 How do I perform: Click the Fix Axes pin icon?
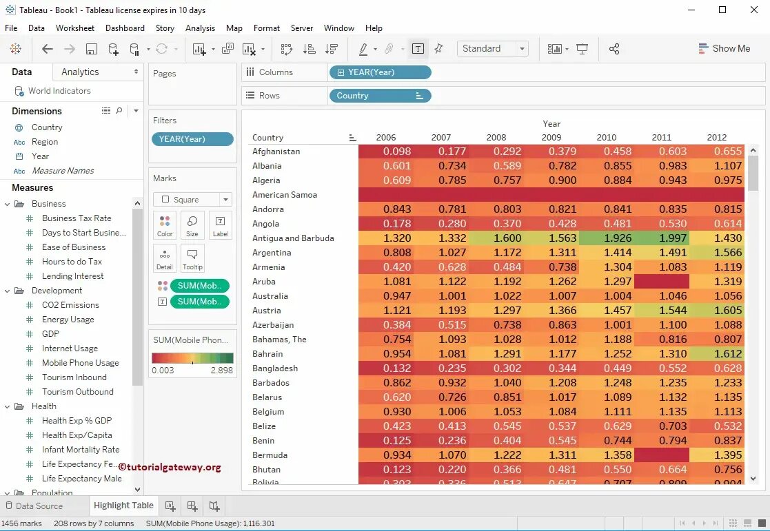(438, 49)
